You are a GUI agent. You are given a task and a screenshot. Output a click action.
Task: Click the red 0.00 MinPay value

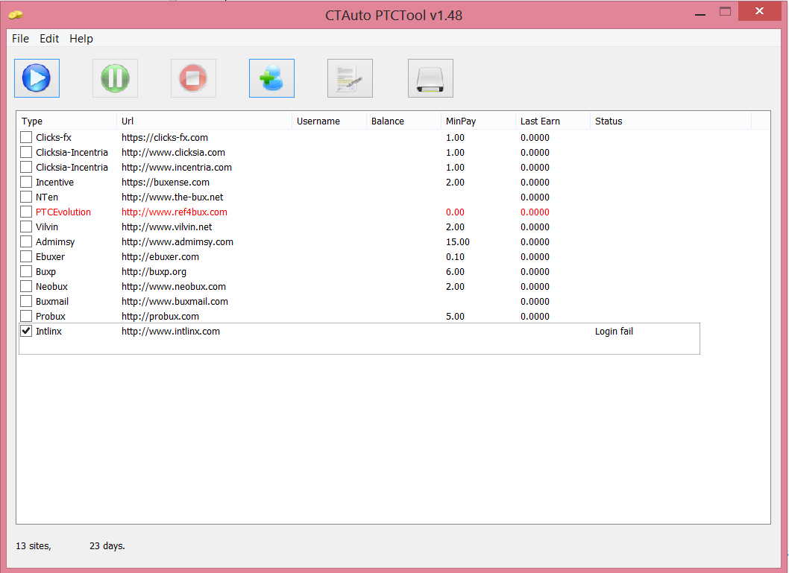[x=455, y=212]
